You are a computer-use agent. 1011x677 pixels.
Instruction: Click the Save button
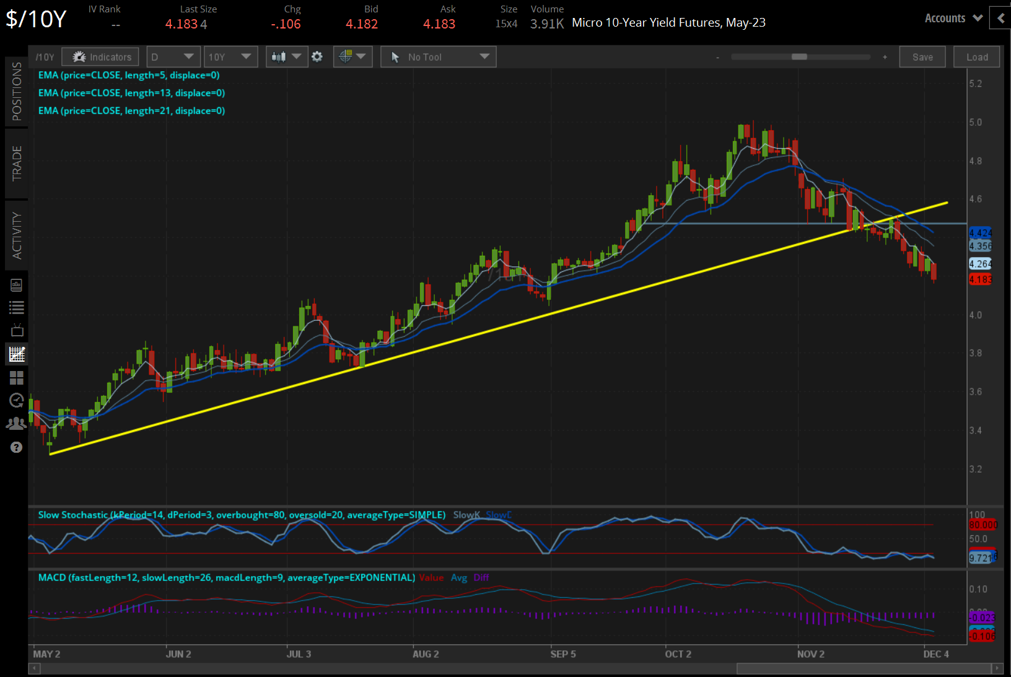[x=922, y=56]
